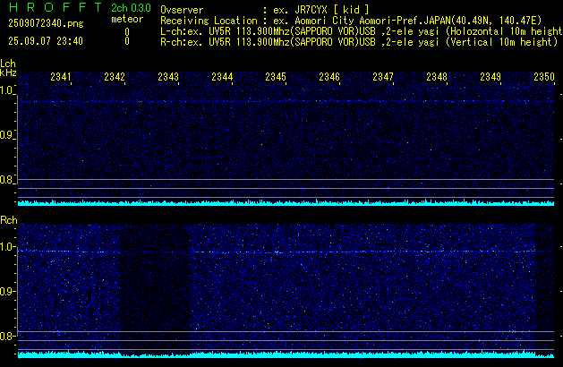563x367 pixels.
Task: Pick the 2346 time marker
Action: coord(329,77)
